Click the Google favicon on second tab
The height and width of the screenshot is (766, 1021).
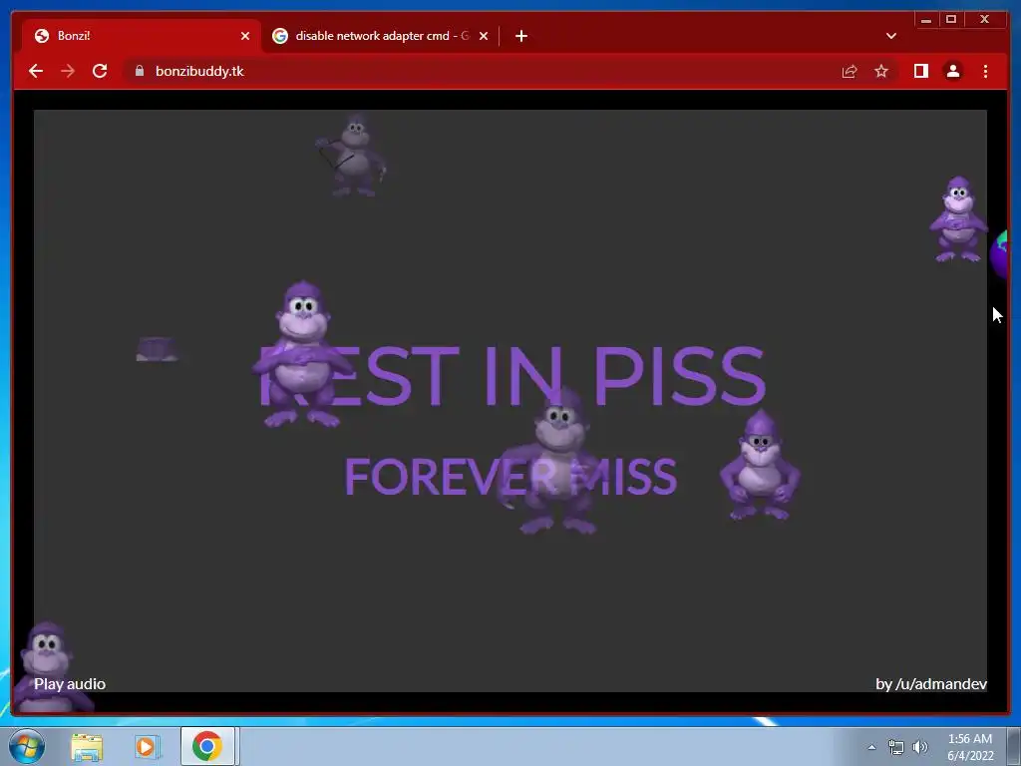coord(280,36)
